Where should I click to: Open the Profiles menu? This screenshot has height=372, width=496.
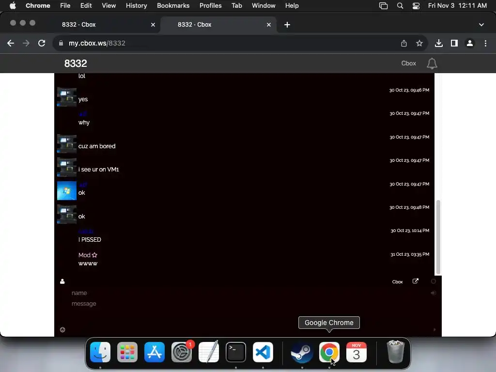(210, 5)
